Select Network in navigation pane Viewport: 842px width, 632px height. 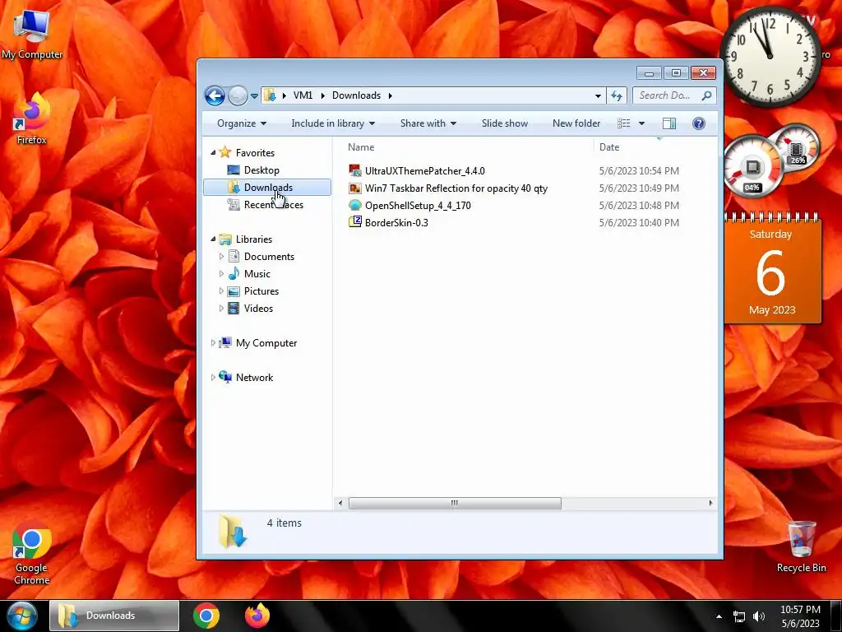click(x=254, y=377)
